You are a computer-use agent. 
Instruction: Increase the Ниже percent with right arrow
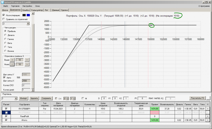(x=27, y=64)
